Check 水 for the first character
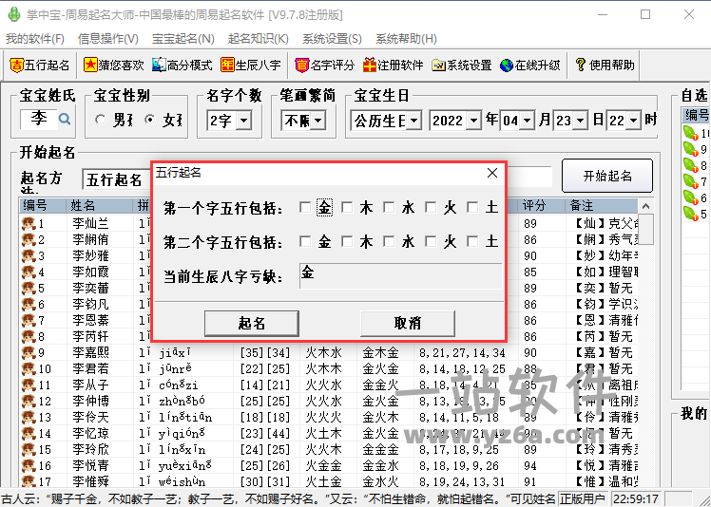711x507 pixels. click(x=389, y=208)
